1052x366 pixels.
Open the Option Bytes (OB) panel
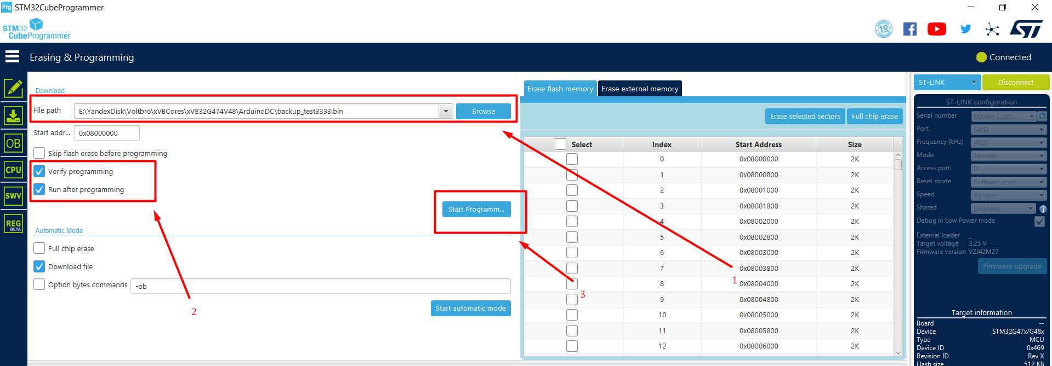pyautogui.click(x=14, y=143)
